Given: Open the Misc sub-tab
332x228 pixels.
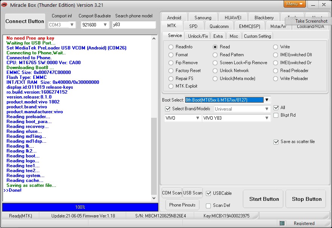Looking at the screenshot, I should [x=234, y=36].
